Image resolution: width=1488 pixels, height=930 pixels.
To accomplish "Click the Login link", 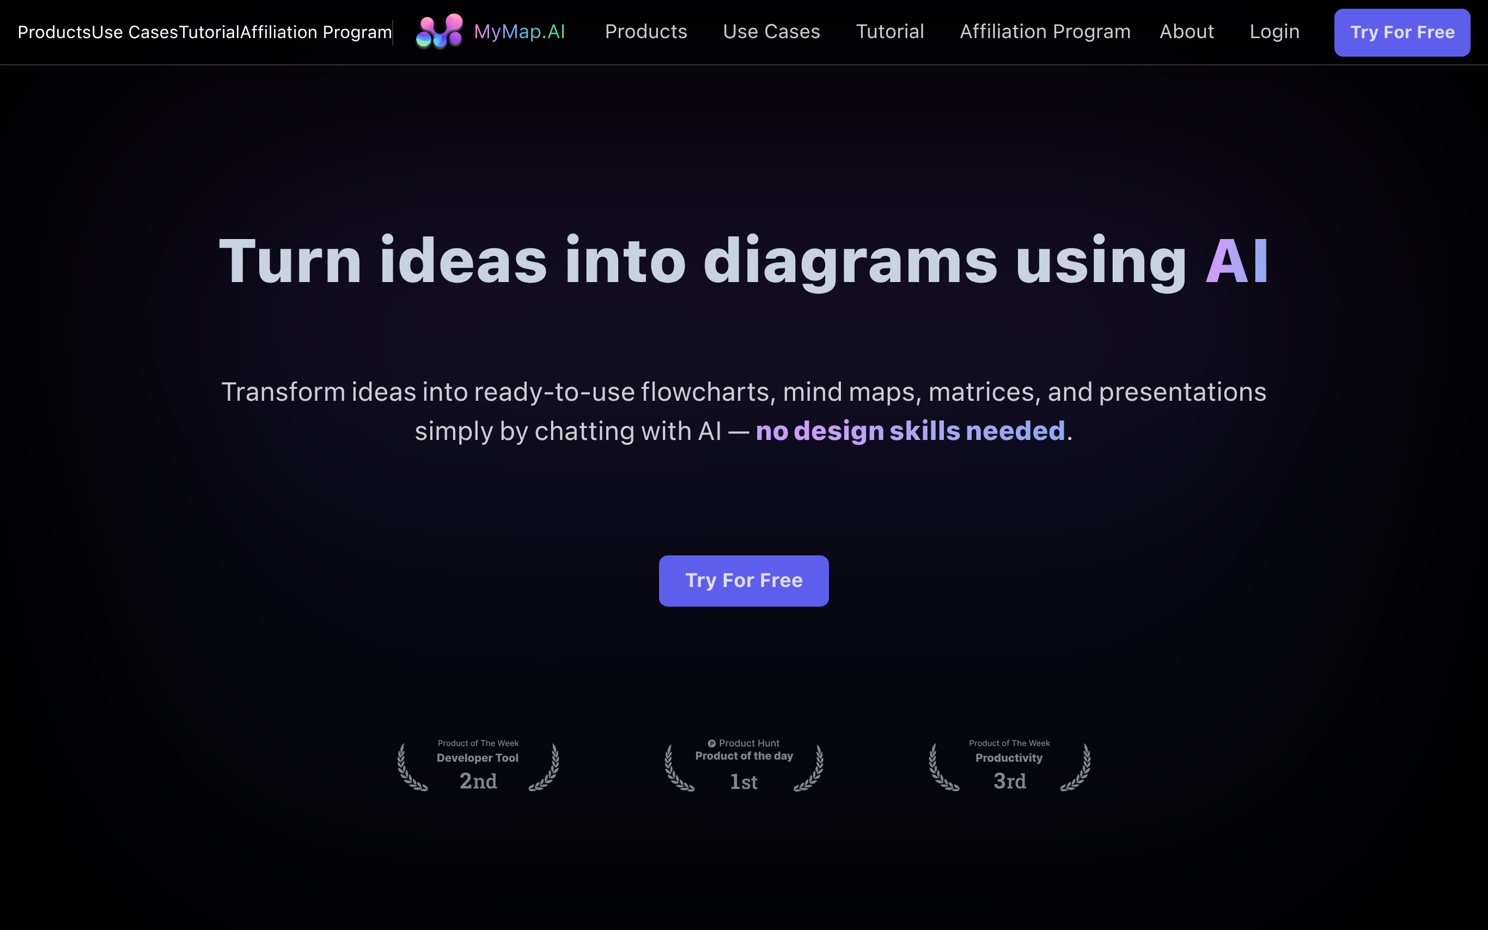I will pyautogui.click(x=1274, y=32).
